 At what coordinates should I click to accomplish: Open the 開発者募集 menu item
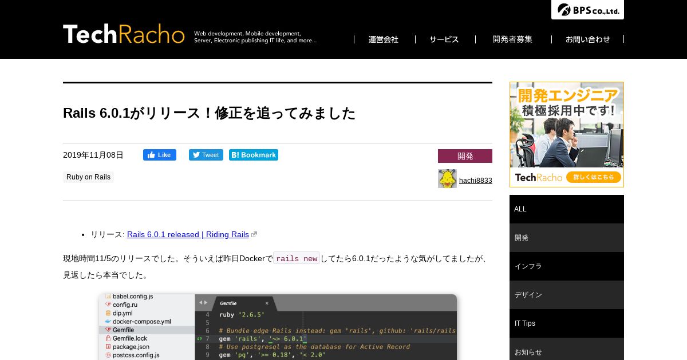512,39
